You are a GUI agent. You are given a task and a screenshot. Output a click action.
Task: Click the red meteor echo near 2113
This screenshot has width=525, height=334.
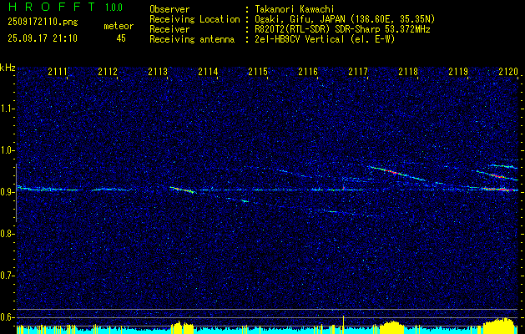[183, 190]
